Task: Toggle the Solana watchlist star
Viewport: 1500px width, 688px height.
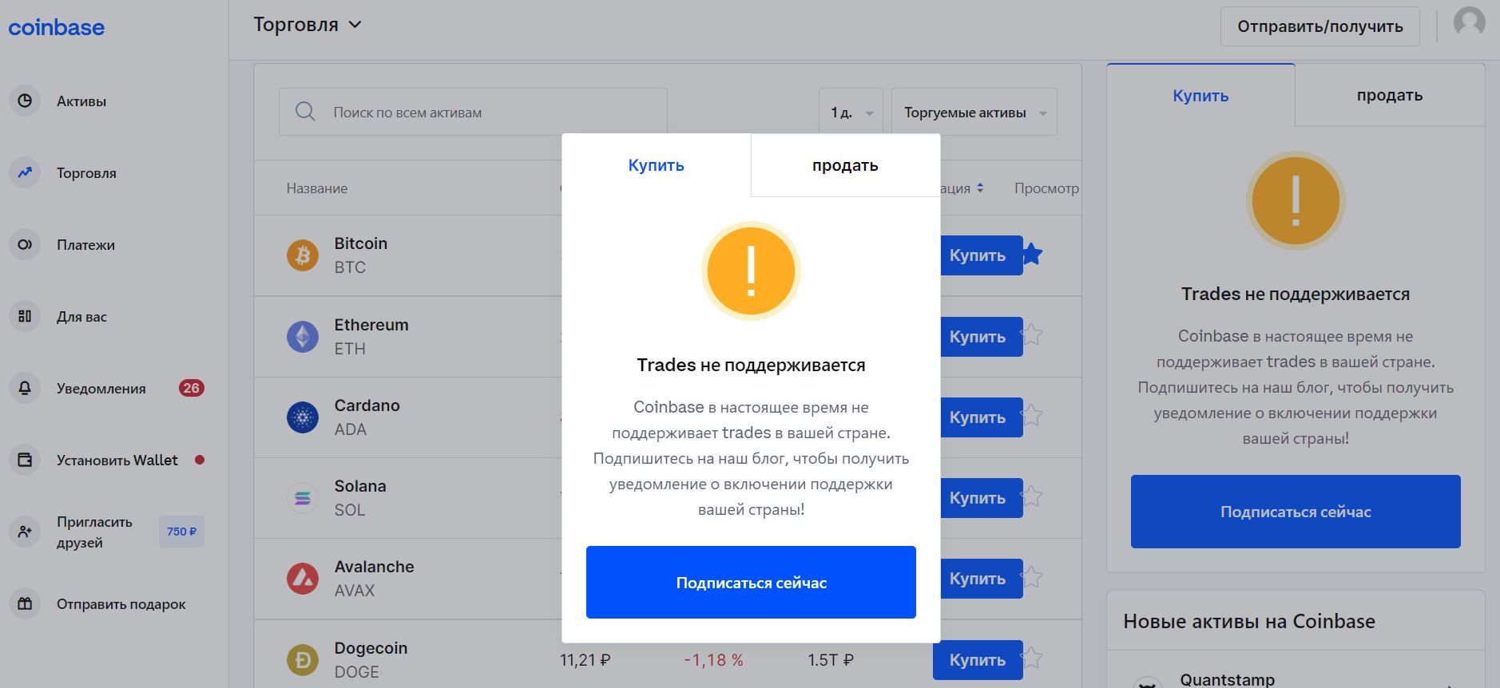Action: (x=1033, y=496)
